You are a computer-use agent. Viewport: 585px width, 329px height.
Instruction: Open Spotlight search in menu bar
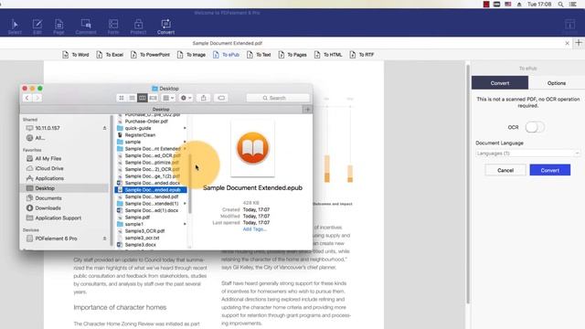click(560, 4)
